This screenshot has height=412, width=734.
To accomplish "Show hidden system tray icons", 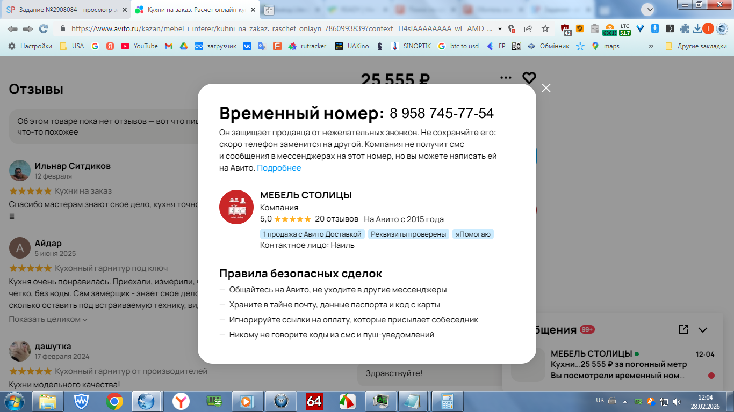I will click(624, 401).
